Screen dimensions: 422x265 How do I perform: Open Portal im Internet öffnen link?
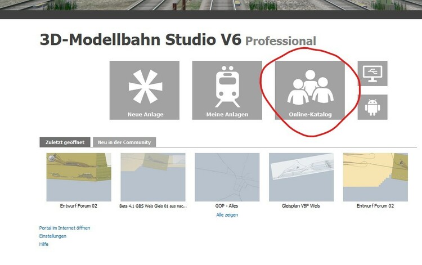(x=65, y=228)
